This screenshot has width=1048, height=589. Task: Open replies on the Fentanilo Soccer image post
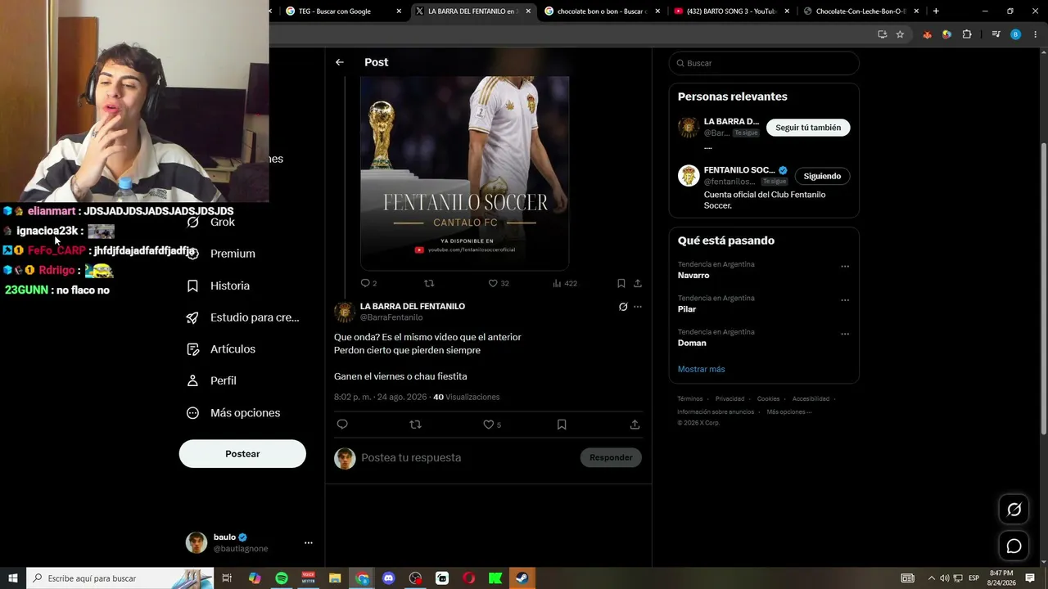click(368, 283)
